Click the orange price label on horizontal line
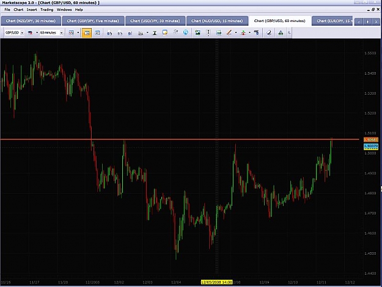Screen dimensions: 382x287 point(371,140)
